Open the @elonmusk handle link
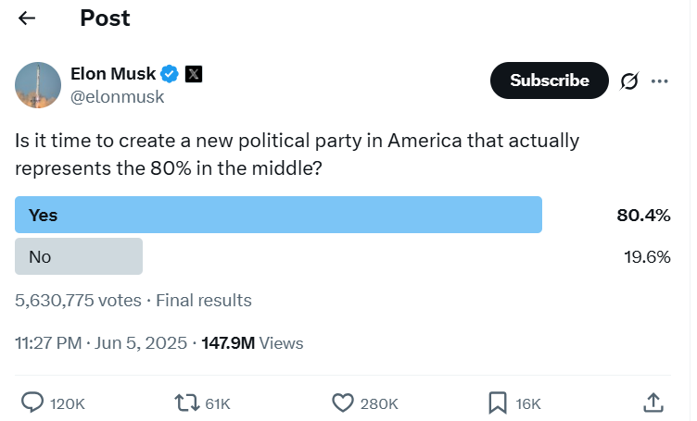This screenshot has width=697, height=421. click(x=118, y=97)
